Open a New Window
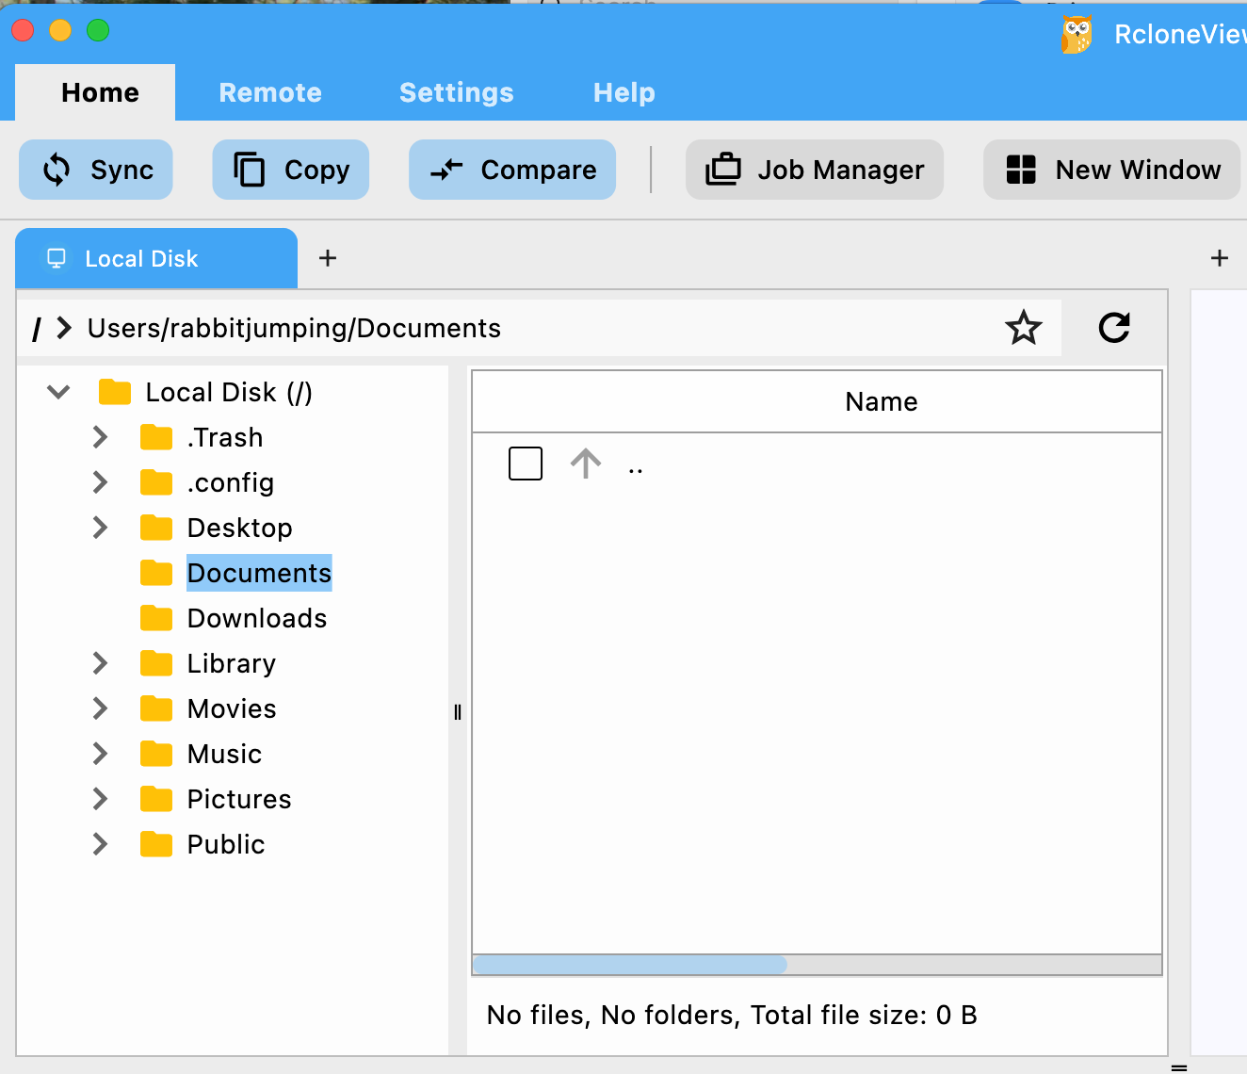Viewport: 1247px width, 1074px height. click(x=1112, y=170)
